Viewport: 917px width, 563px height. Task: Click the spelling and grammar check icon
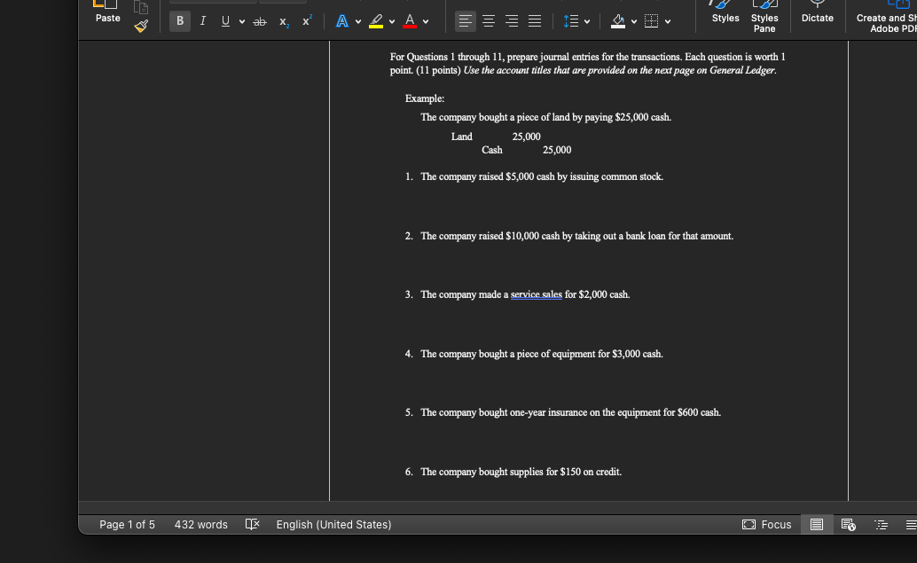[252, 524]
